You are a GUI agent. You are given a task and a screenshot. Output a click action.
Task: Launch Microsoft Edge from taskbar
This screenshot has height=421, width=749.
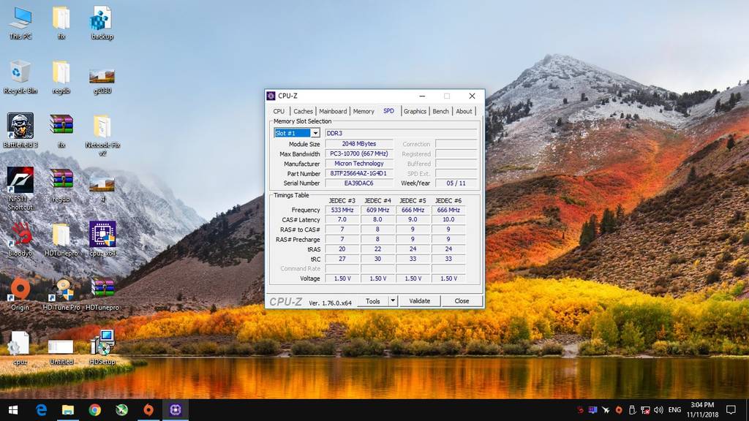point(41,409)
